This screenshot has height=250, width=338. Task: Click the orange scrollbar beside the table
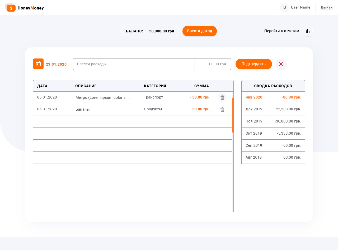coord(232,115)
